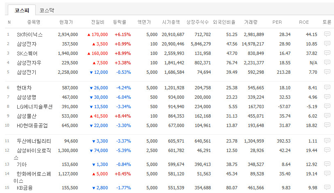
Task: Select 삼성전자 volume 14,978,217
Action: 253,44
